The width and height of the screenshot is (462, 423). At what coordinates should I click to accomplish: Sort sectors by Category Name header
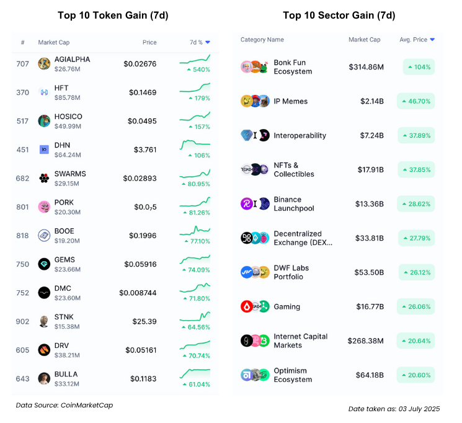[262, 40]
